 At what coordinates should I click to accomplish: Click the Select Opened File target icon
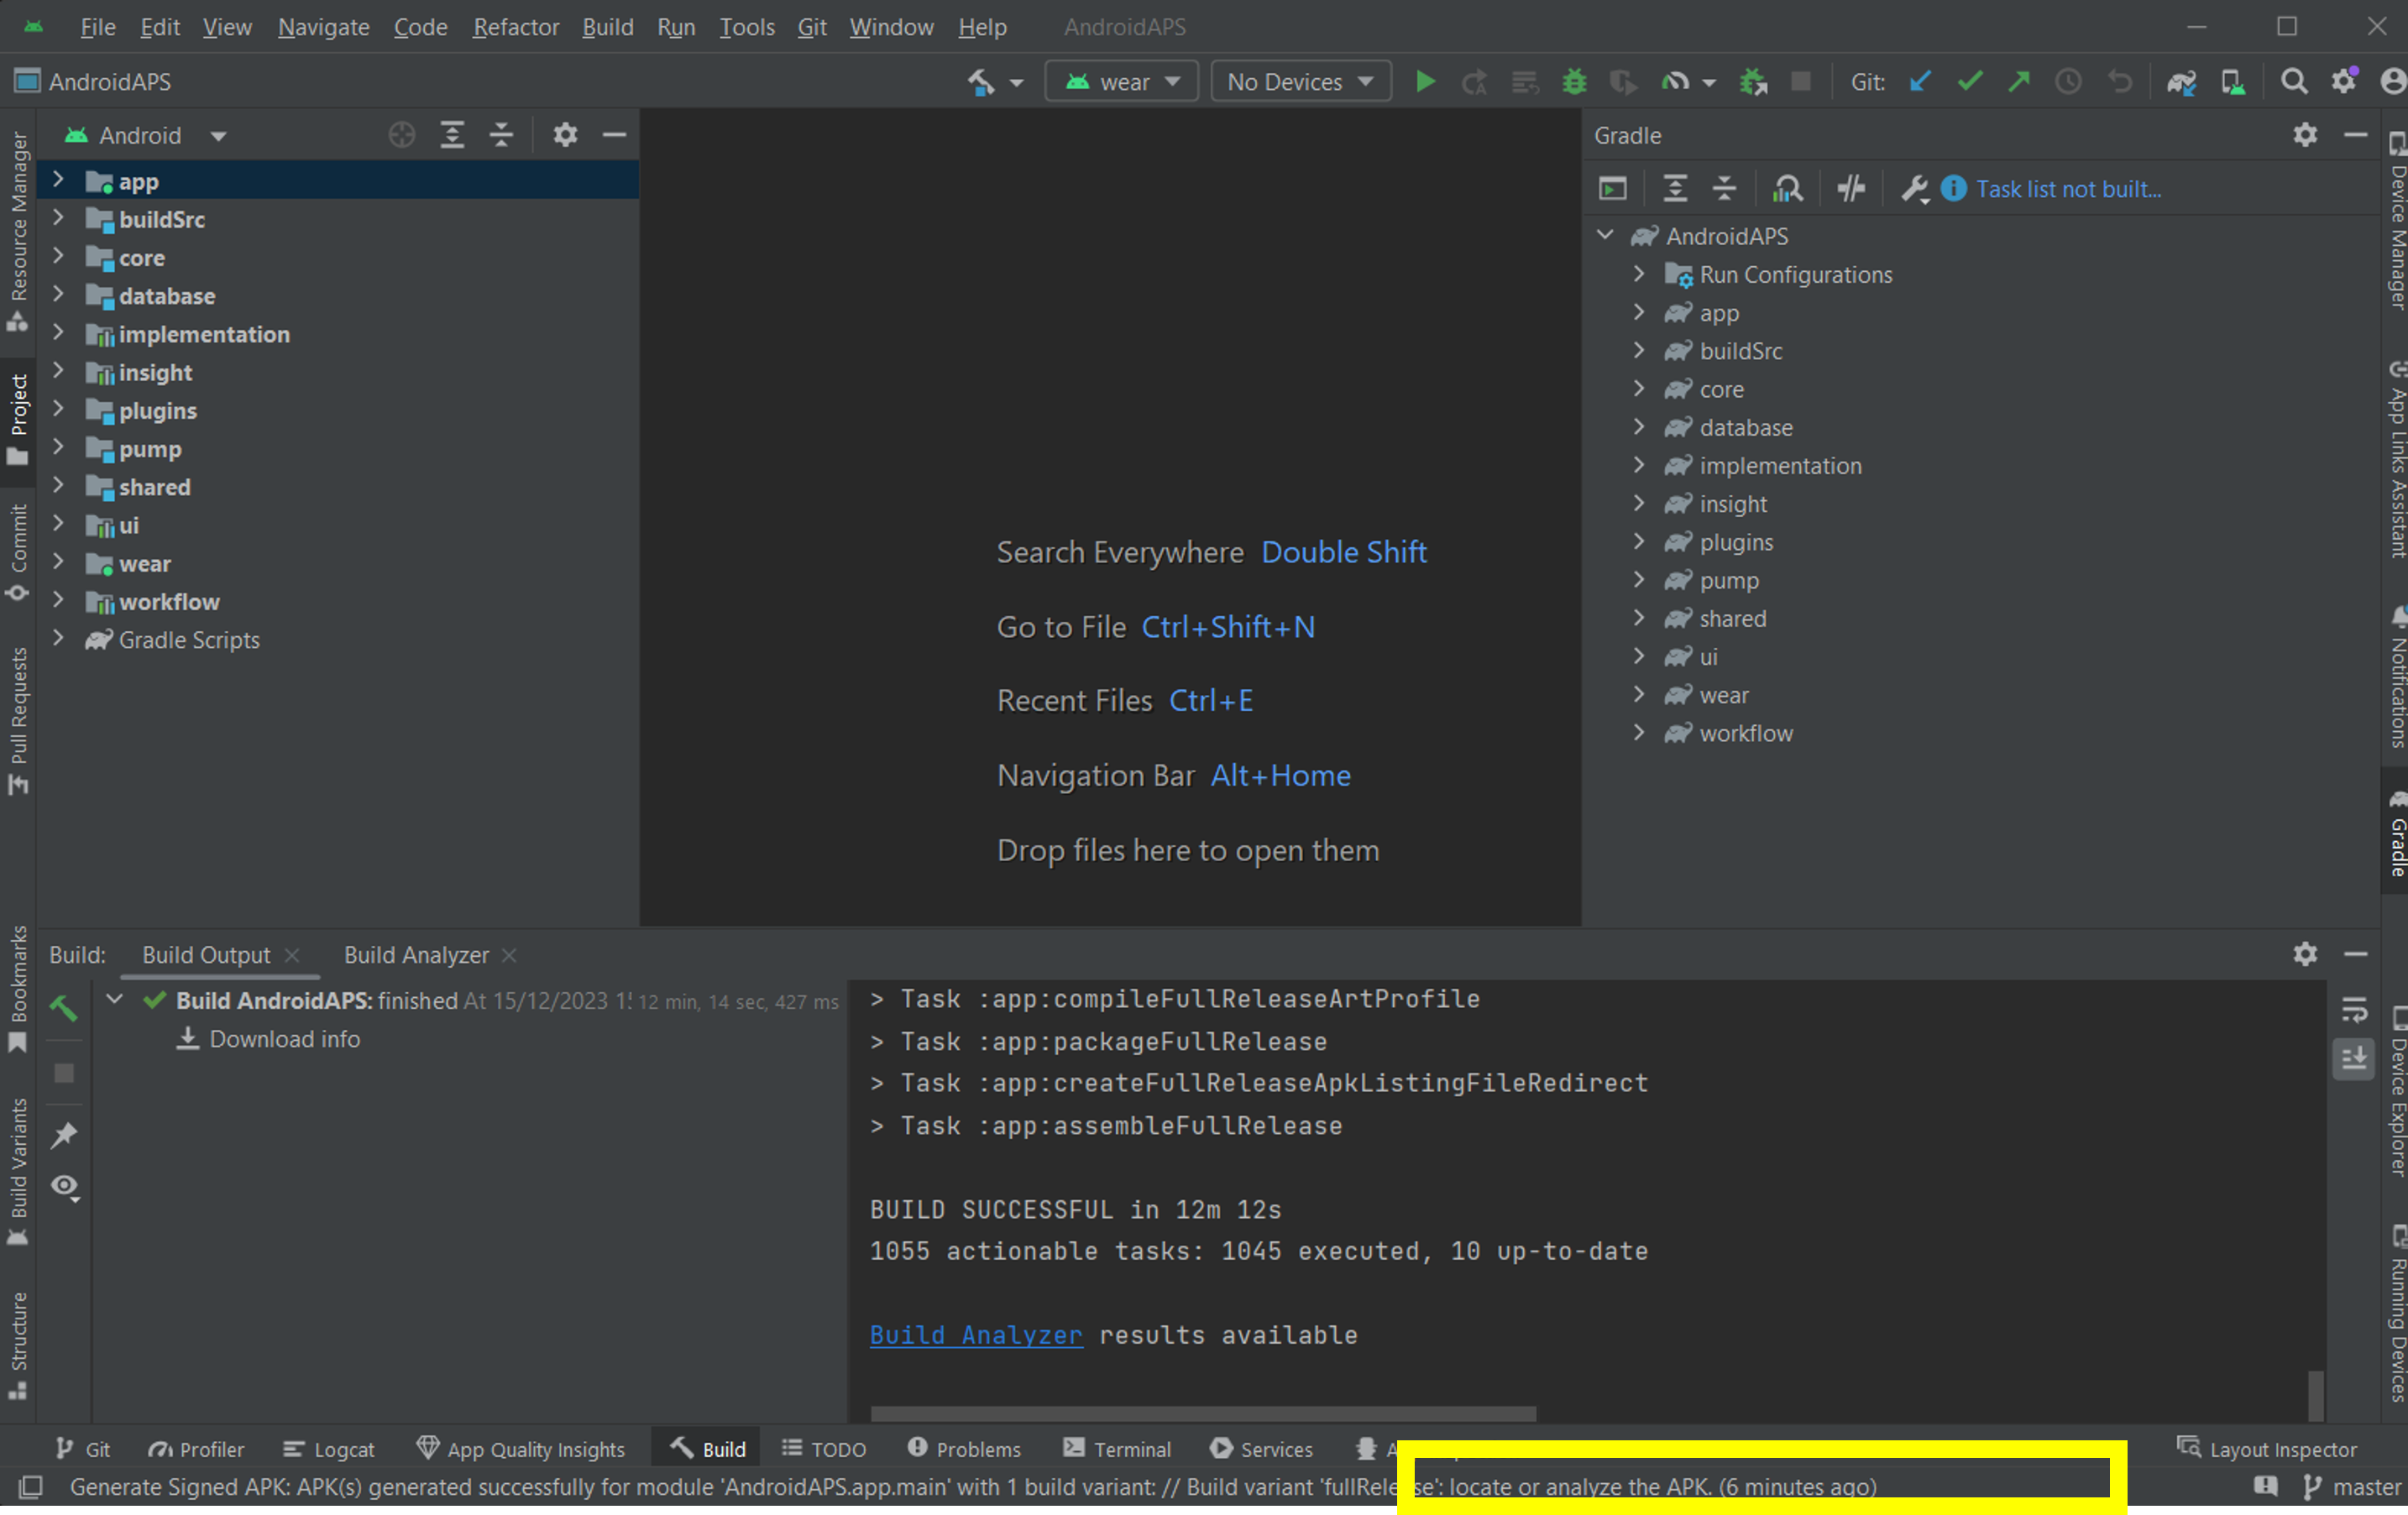pyautogui.click(x=401, y=135)
